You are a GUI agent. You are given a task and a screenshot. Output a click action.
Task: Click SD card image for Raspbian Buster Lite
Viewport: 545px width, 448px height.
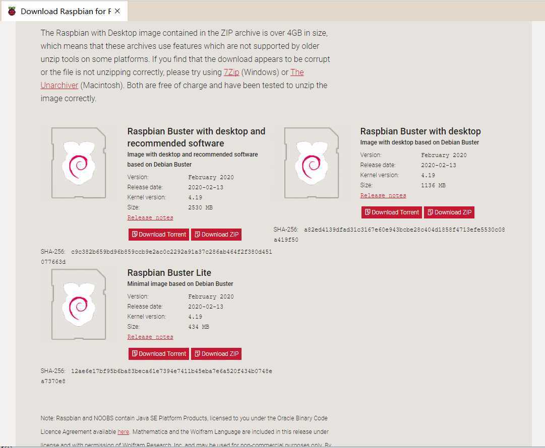click(79, 305)
